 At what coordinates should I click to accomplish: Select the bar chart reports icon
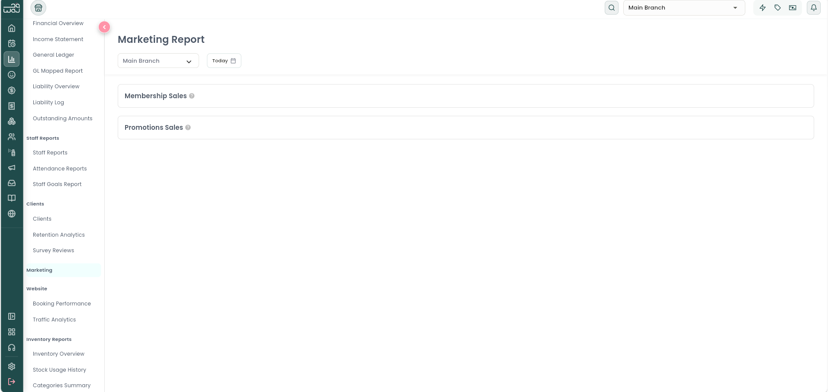coord(12,59)
